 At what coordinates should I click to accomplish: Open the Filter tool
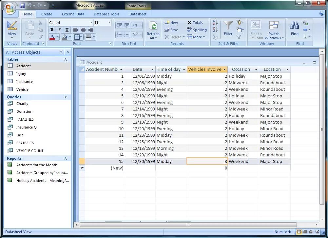coord(228,28)
